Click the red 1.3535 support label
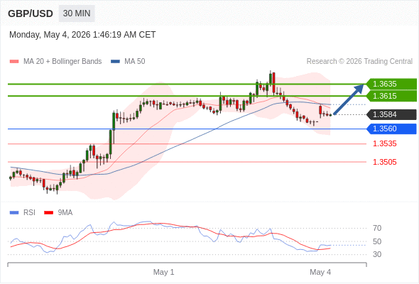 [385, 143]
